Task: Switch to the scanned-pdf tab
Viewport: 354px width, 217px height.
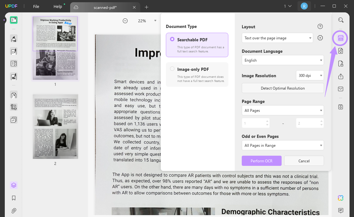Action: point(105,7)
